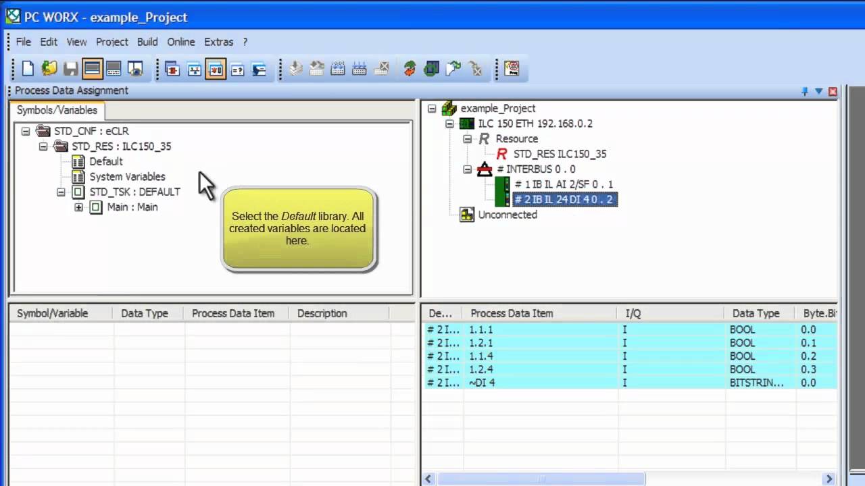Click the grayed document with X icon

click(x=475, y=68)
